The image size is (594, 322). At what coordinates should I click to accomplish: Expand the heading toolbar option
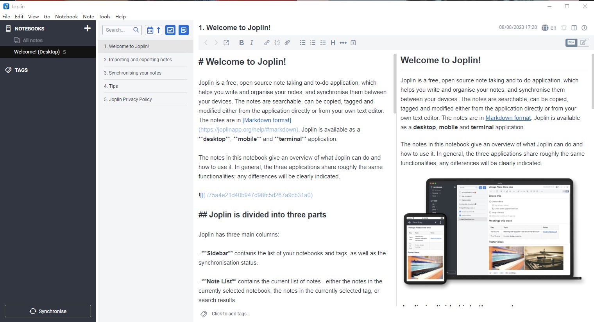[333, 43]
